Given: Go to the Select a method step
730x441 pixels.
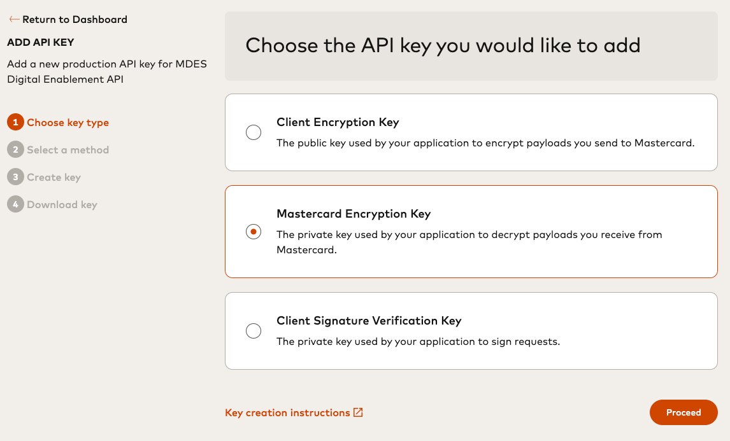Looking at the screenshot, I should point(68,150).
